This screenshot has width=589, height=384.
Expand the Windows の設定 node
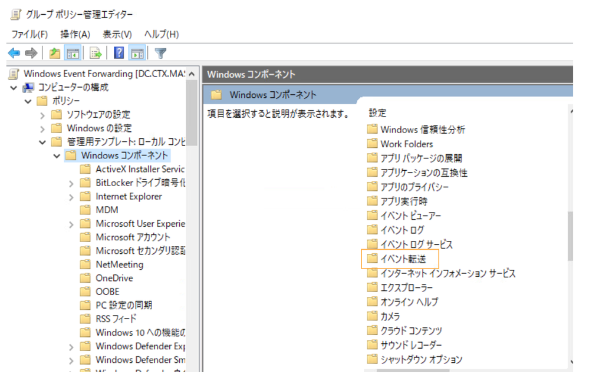(42, 129)
